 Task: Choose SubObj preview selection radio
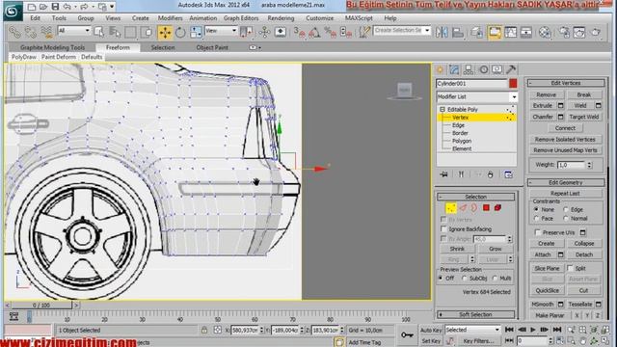click(x=465, y=279)
